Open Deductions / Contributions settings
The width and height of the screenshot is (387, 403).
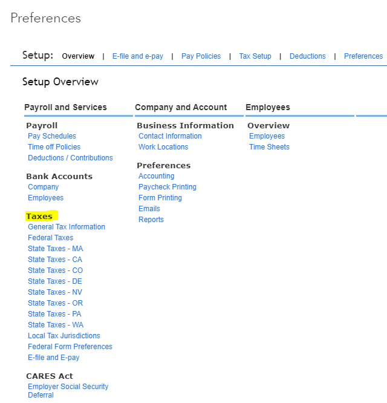tap(70, 158)
